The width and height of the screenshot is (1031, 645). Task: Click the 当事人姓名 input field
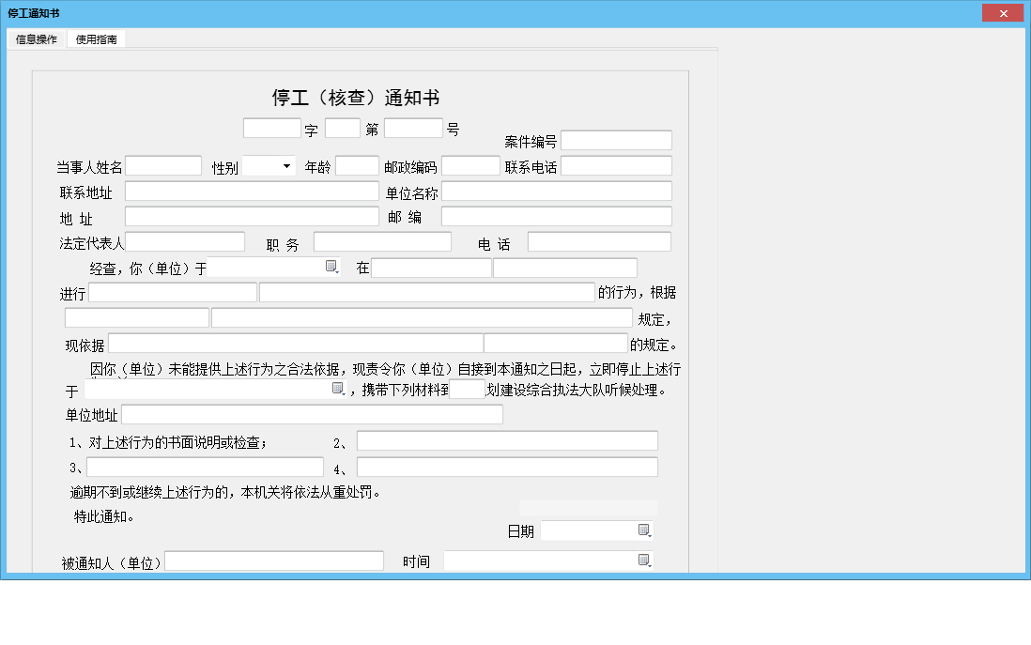click(163, 165)
